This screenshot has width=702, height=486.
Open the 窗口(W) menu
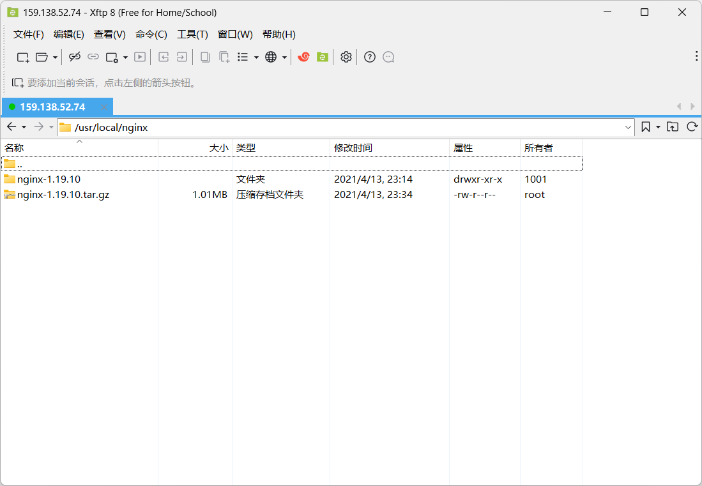tap(235, 34)
